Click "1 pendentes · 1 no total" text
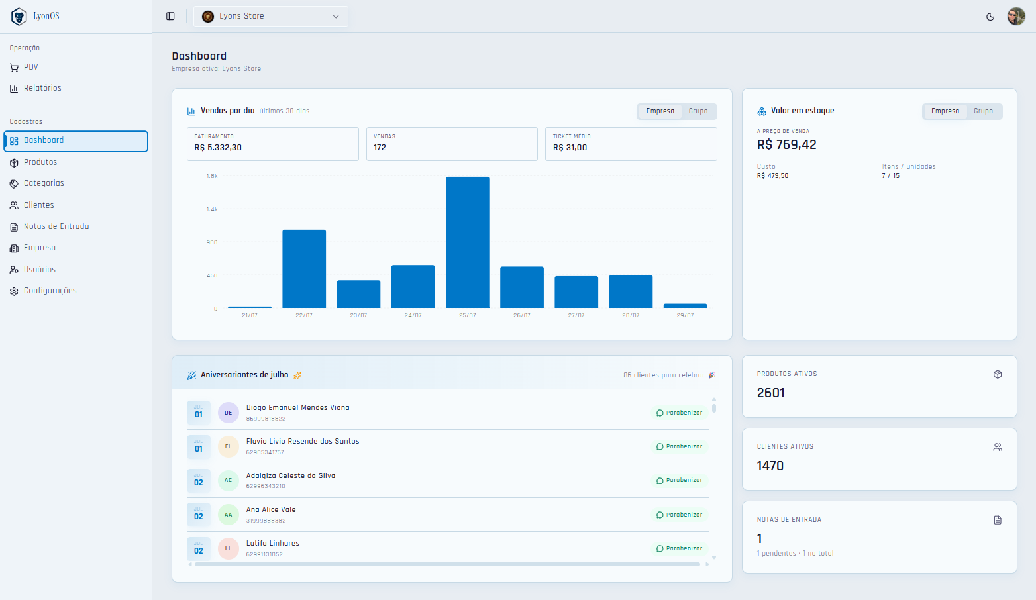1036x600 pixels. pos(796,554)
